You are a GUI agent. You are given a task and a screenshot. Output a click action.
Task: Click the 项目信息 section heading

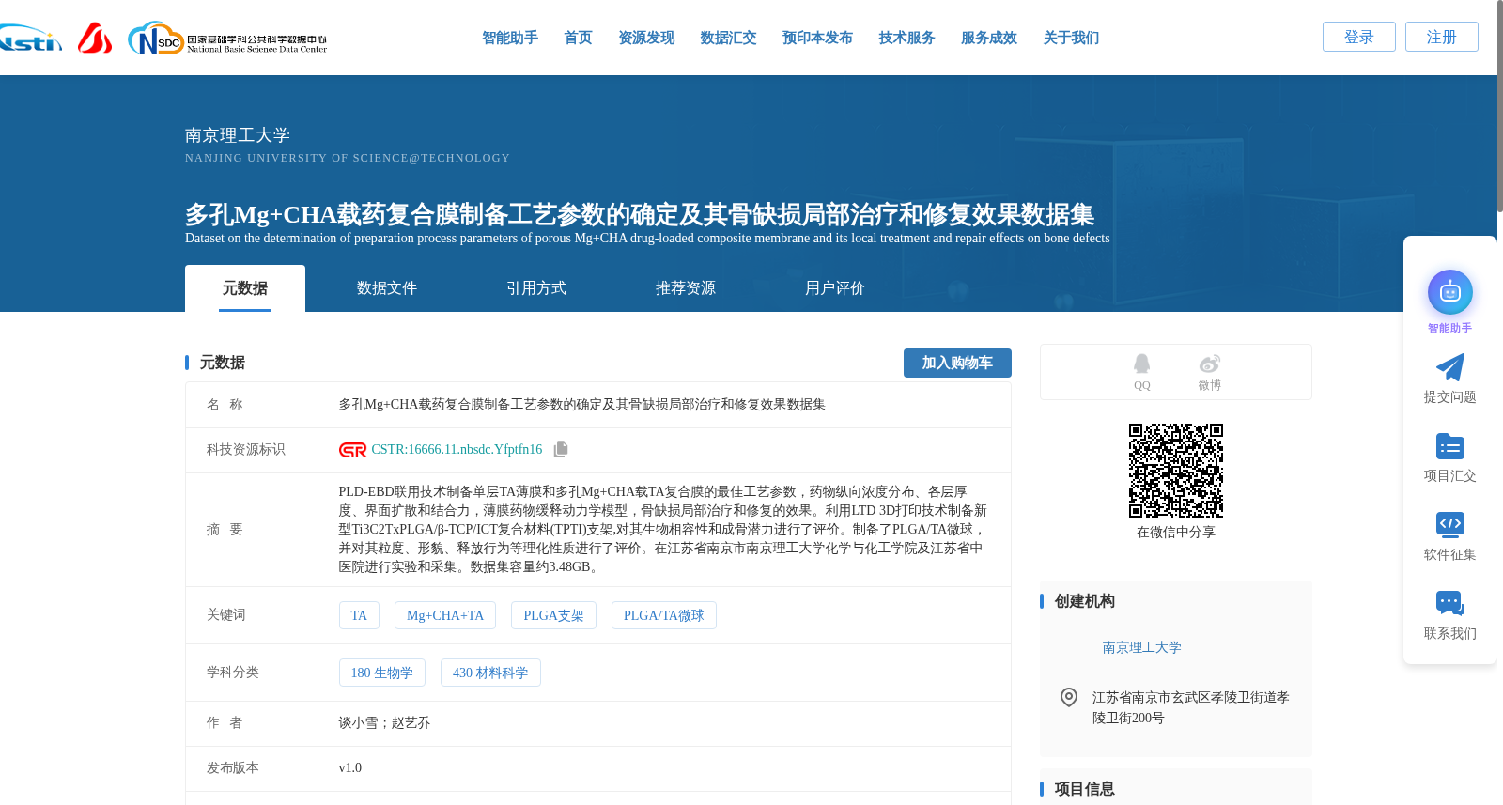(1084, 789)
